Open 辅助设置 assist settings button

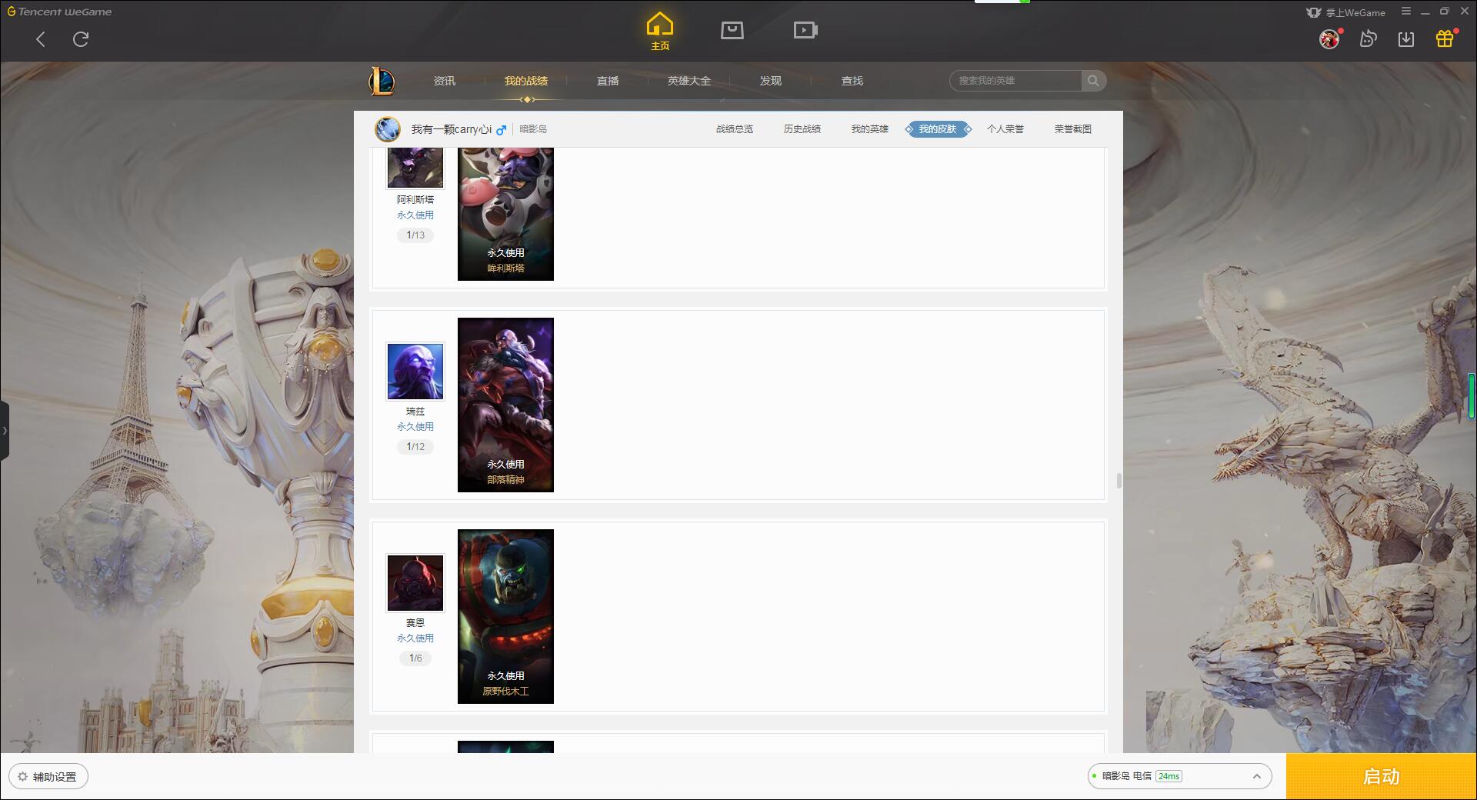click(48, 777)
